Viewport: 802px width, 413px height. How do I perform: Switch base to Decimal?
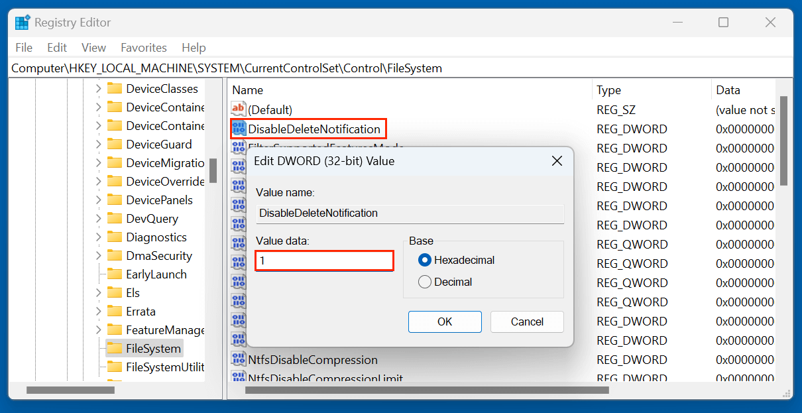point(426,281)
